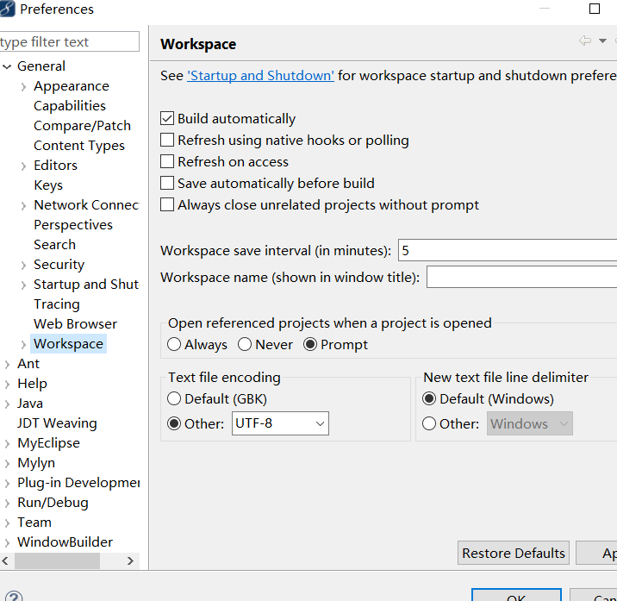The height and width of the screenshot is (601, 617).
Task: Click in the type filter text field
Action: (69, 41)
